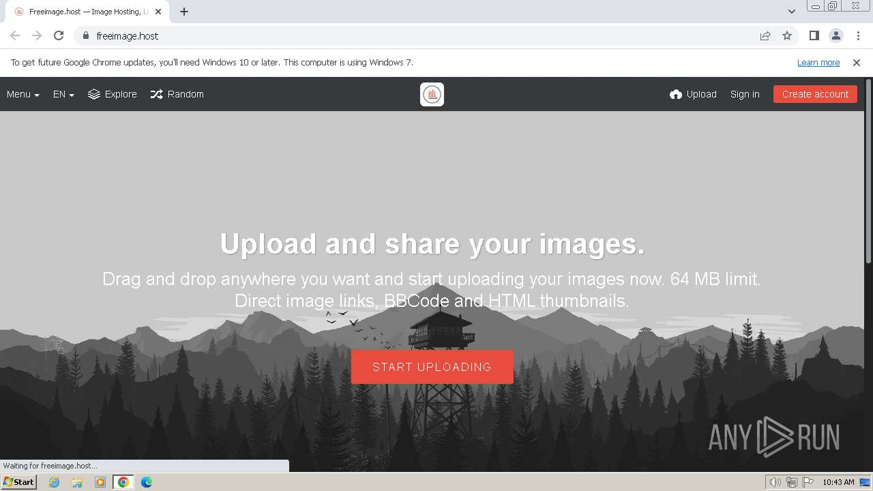Open the Chrome profile avatar

[x=836, y=35]
